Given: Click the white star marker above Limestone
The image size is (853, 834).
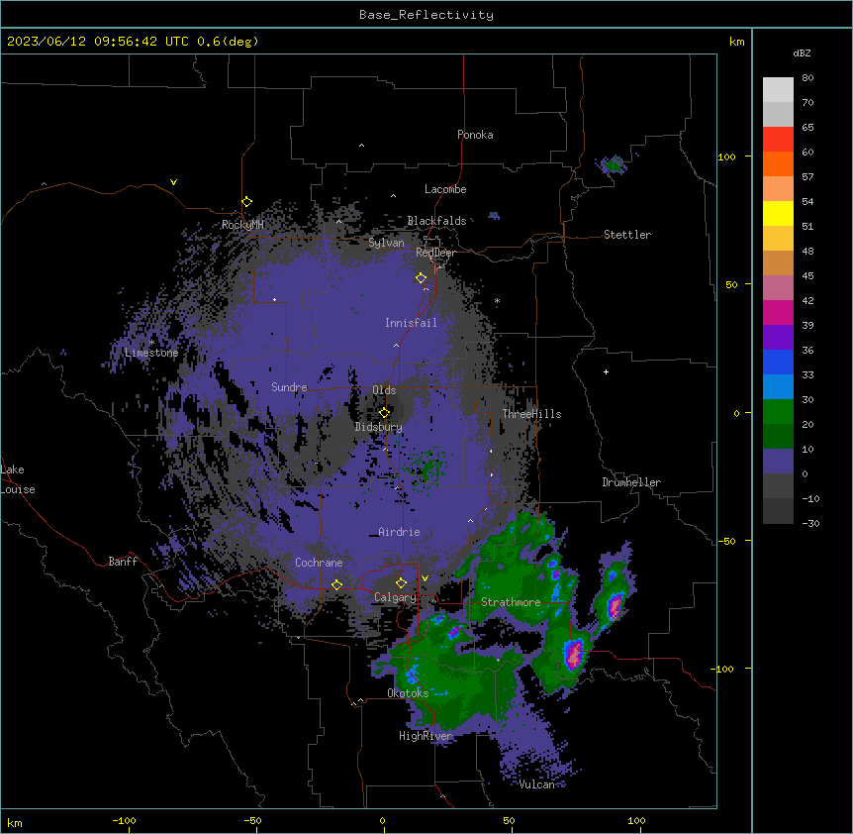Looking at the screenshot, I should [151, 343].
